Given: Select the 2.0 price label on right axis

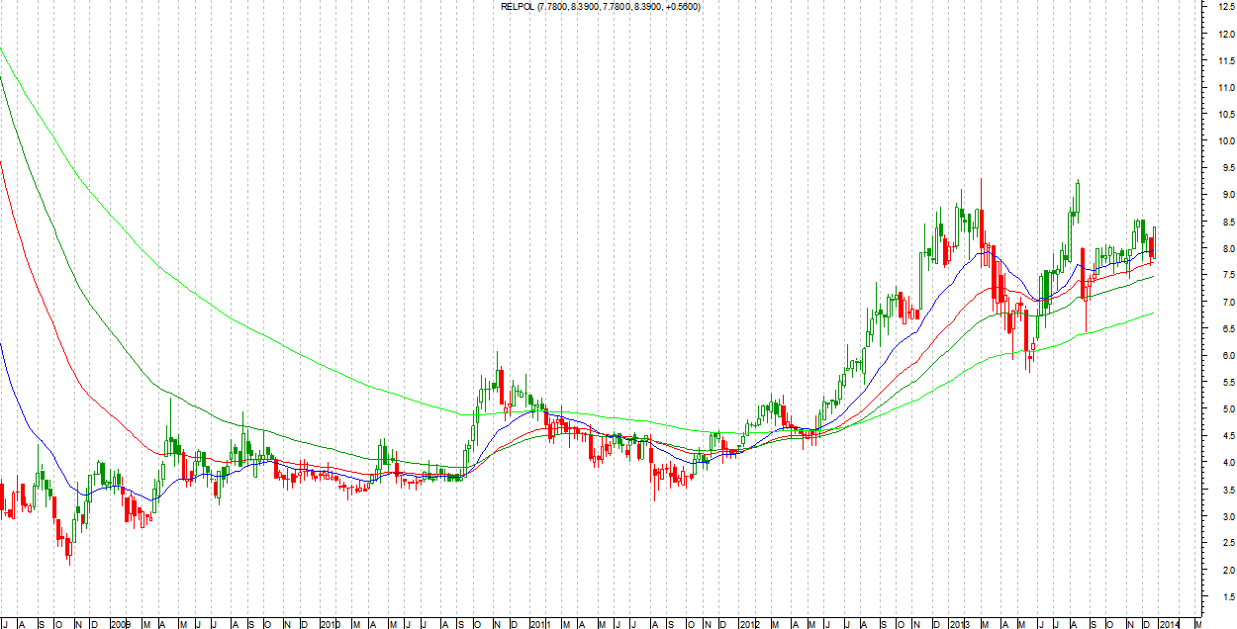Looking at the screenshot, I should pos(1220,570).
